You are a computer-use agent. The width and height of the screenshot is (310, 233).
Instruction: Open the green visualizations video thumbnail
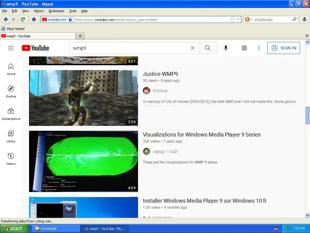pyautogui.click(x=84, y=161)
